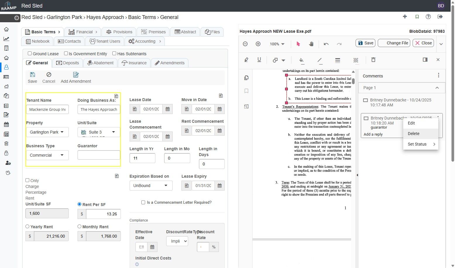Screen dimensions: 455x268
Task: Enable the Ground Lease checkbox
Action: [x=30, y=53]
